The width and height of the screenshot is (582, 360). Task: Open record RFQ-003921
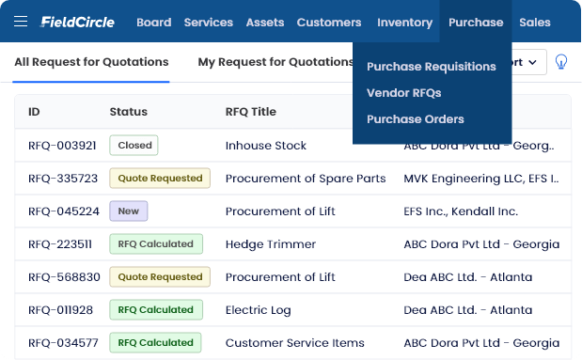(x=62, y=146)
